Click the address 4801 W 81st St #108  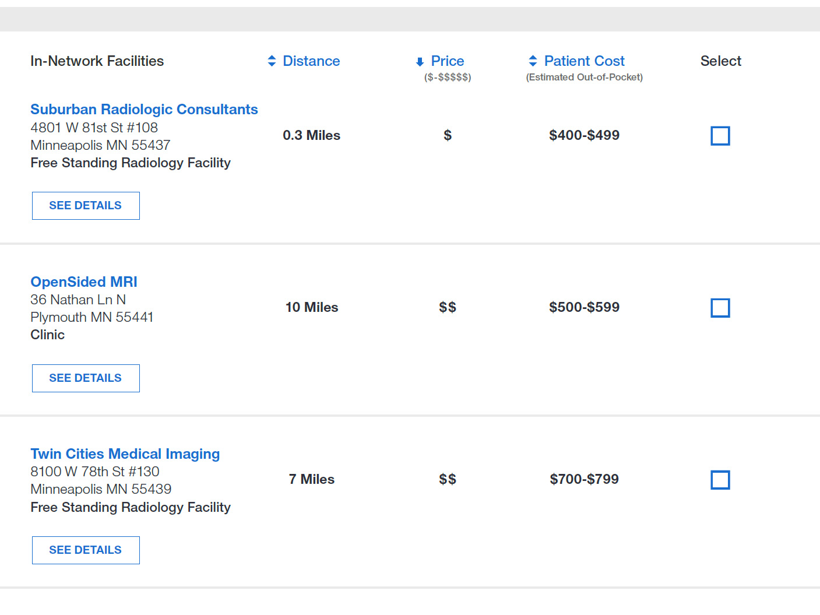pyautogui.click(x=94, y=128)
